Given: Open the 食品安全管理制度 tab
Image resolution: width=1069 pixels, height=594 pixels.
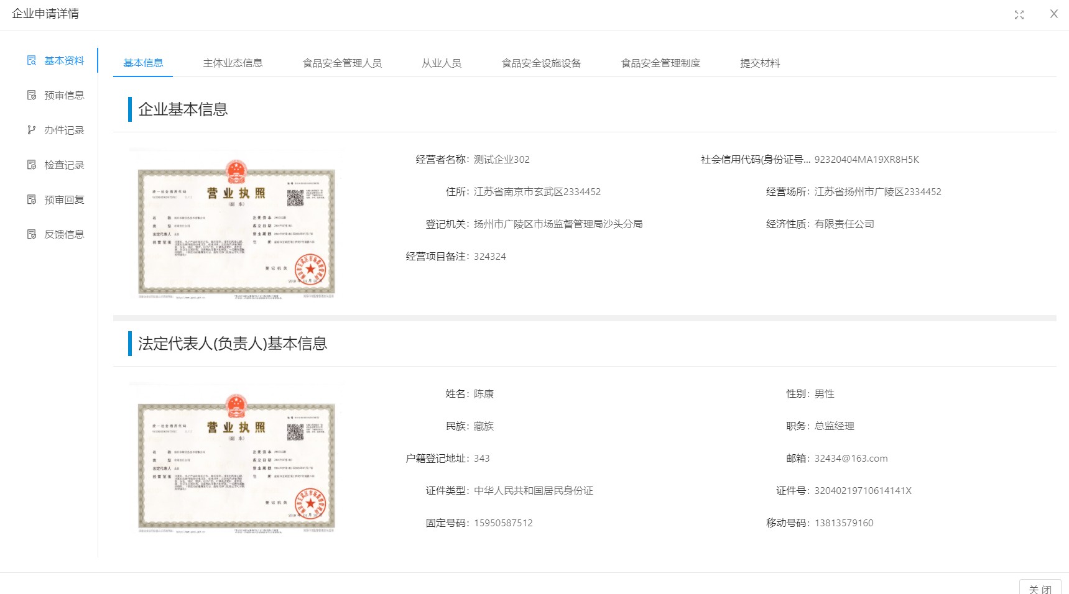Looking at the screenshot, I should point(660,63).
